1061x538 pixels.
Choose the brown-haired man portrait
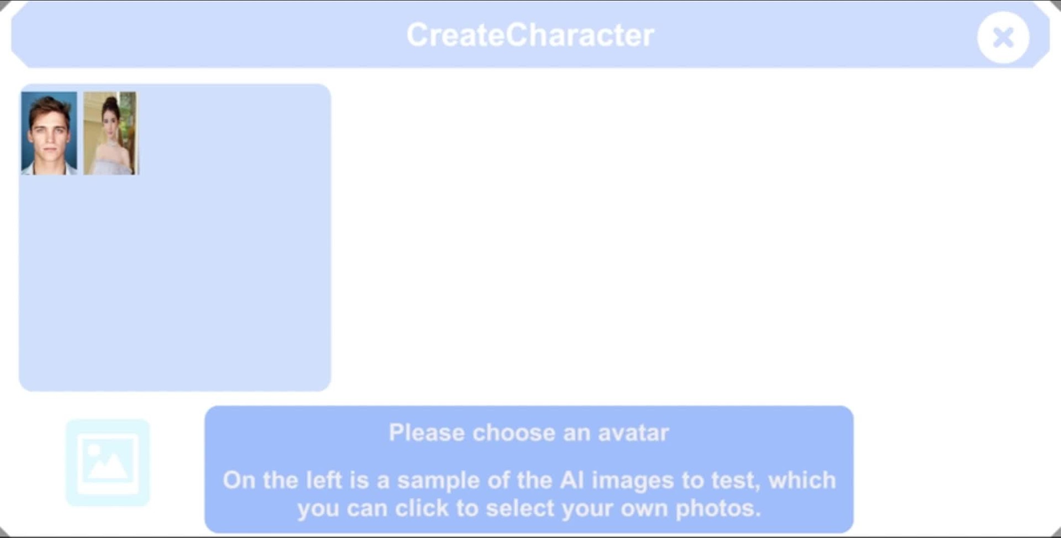click(x=49, y=133)
